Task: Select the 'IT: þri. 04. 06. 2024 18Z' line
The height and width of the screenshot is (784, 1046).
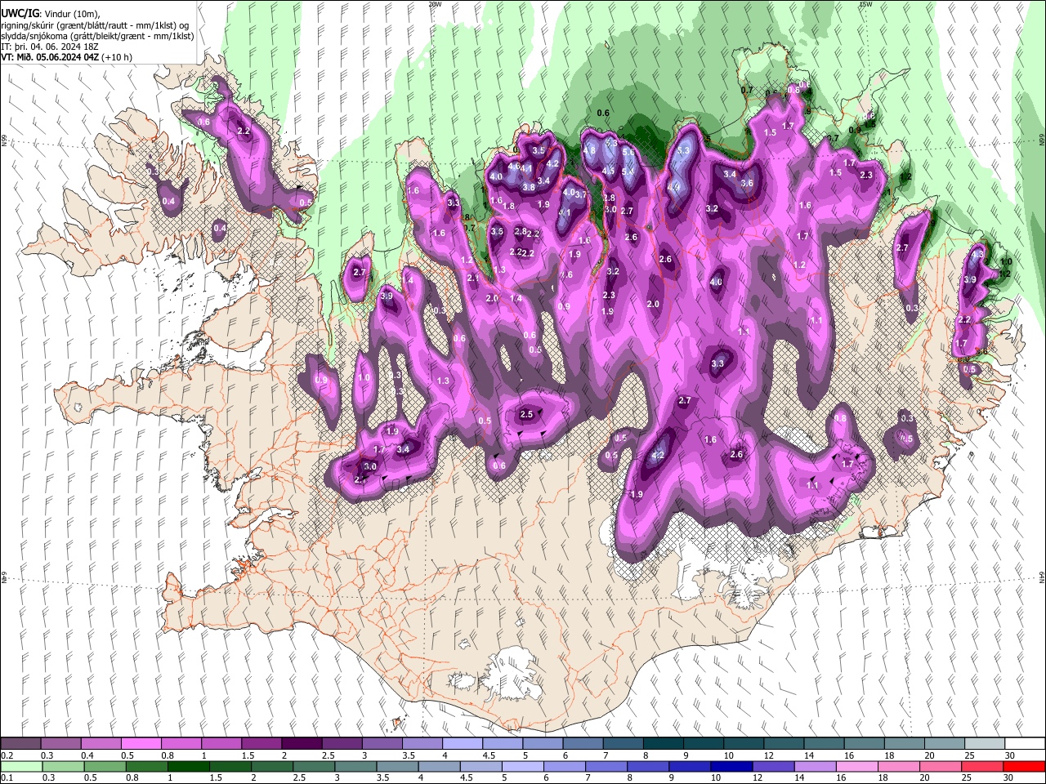Action: (51, 47)
